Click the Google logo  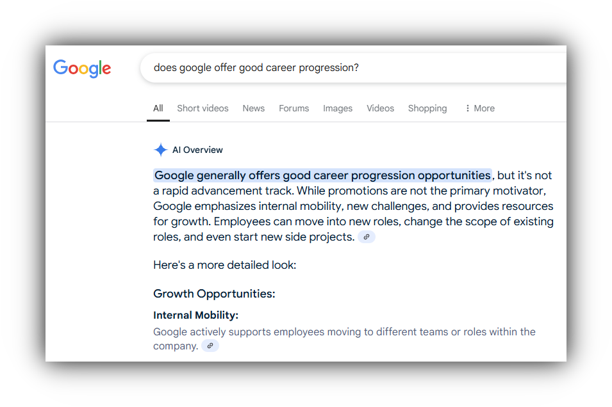point(82,68)
